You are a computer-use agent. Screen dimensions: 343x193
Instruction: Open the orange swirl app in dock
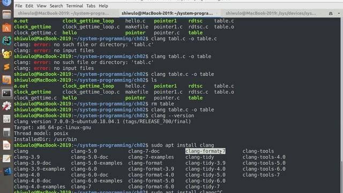coord(6,80)
